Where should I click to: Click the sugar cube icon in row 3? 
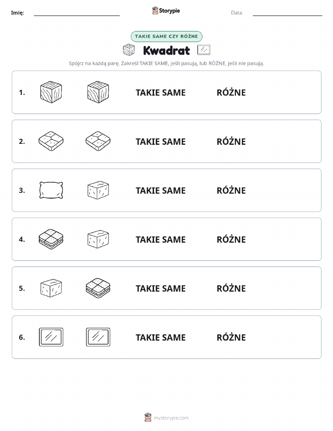98,190
